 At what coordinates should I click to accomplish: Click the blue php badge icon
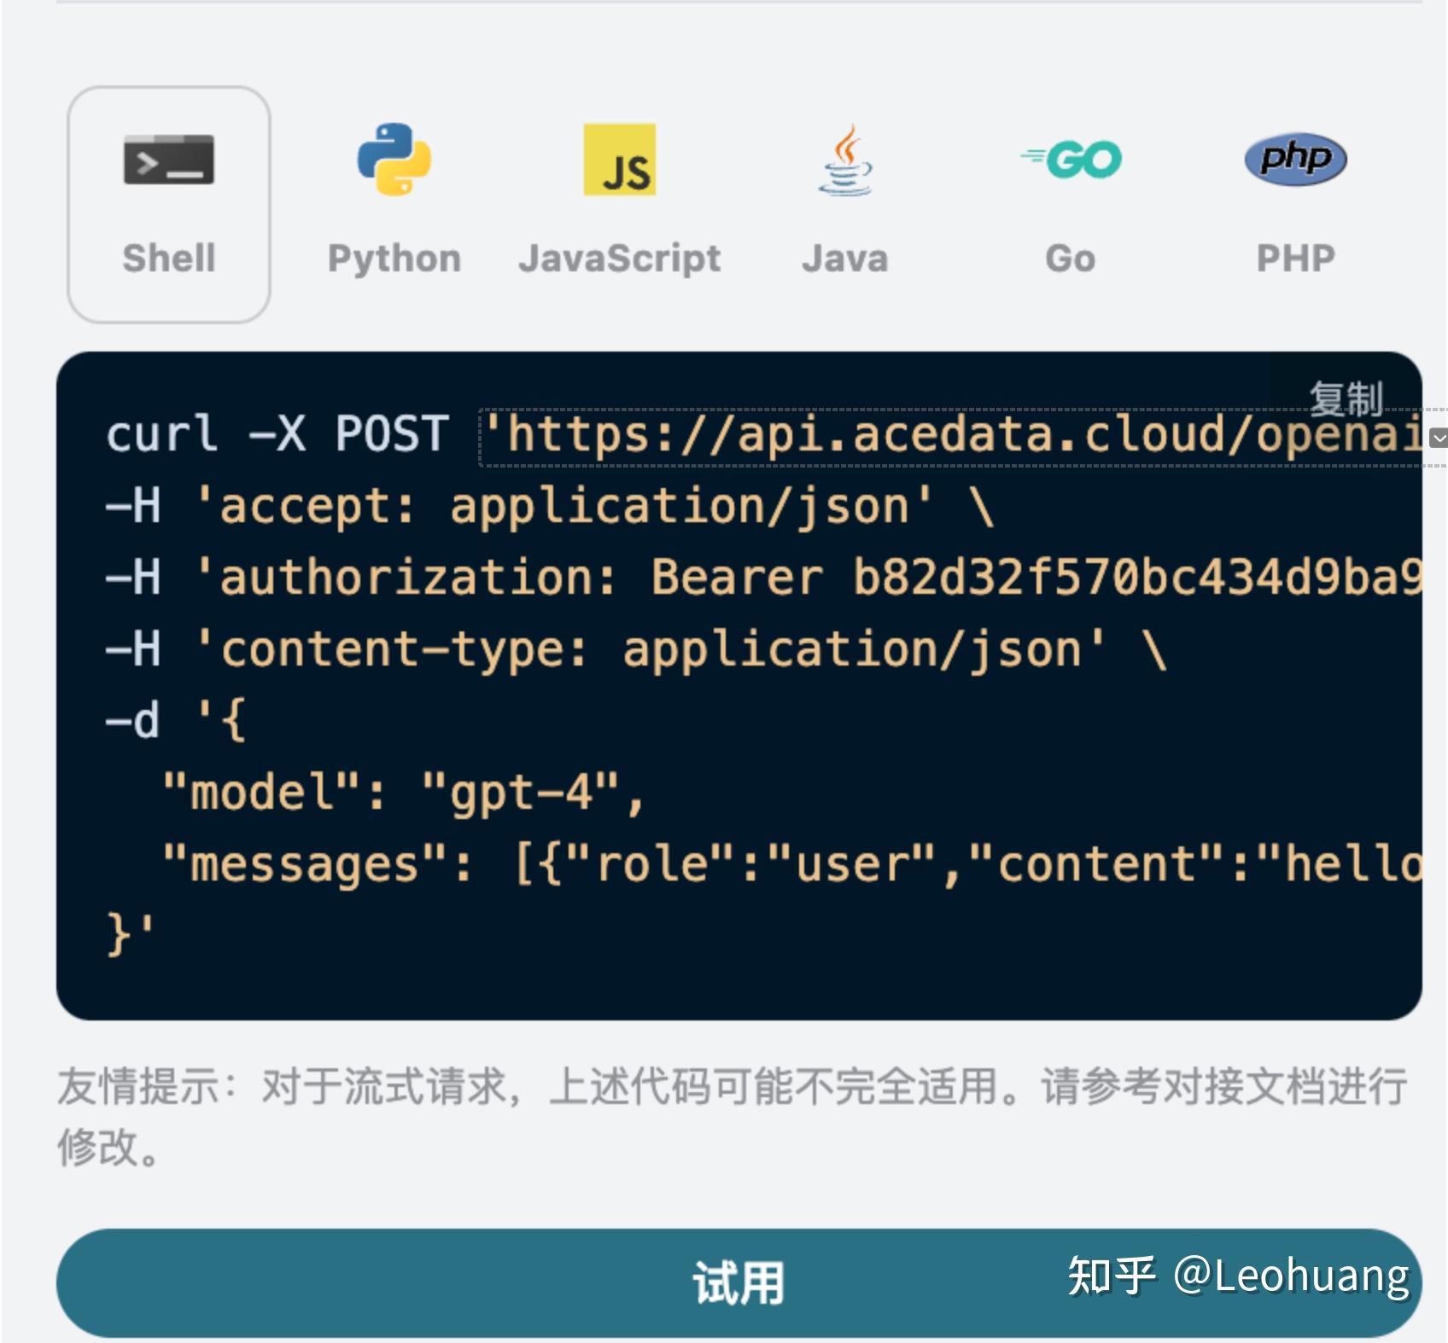(1294, 160)
